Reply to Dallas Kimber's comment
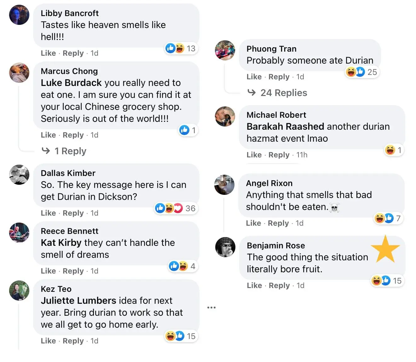The height and width of the screenshot is (362, 416). click(x=73, y=213)
